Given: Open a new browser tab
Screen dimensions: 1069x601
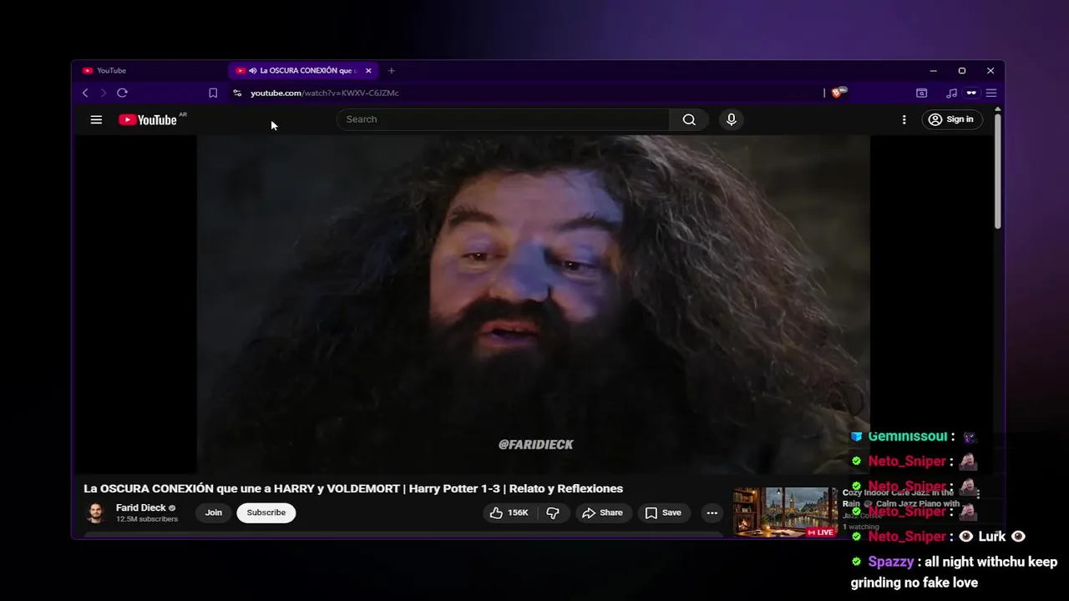Looking at the screenshot, I should point(391,71).
